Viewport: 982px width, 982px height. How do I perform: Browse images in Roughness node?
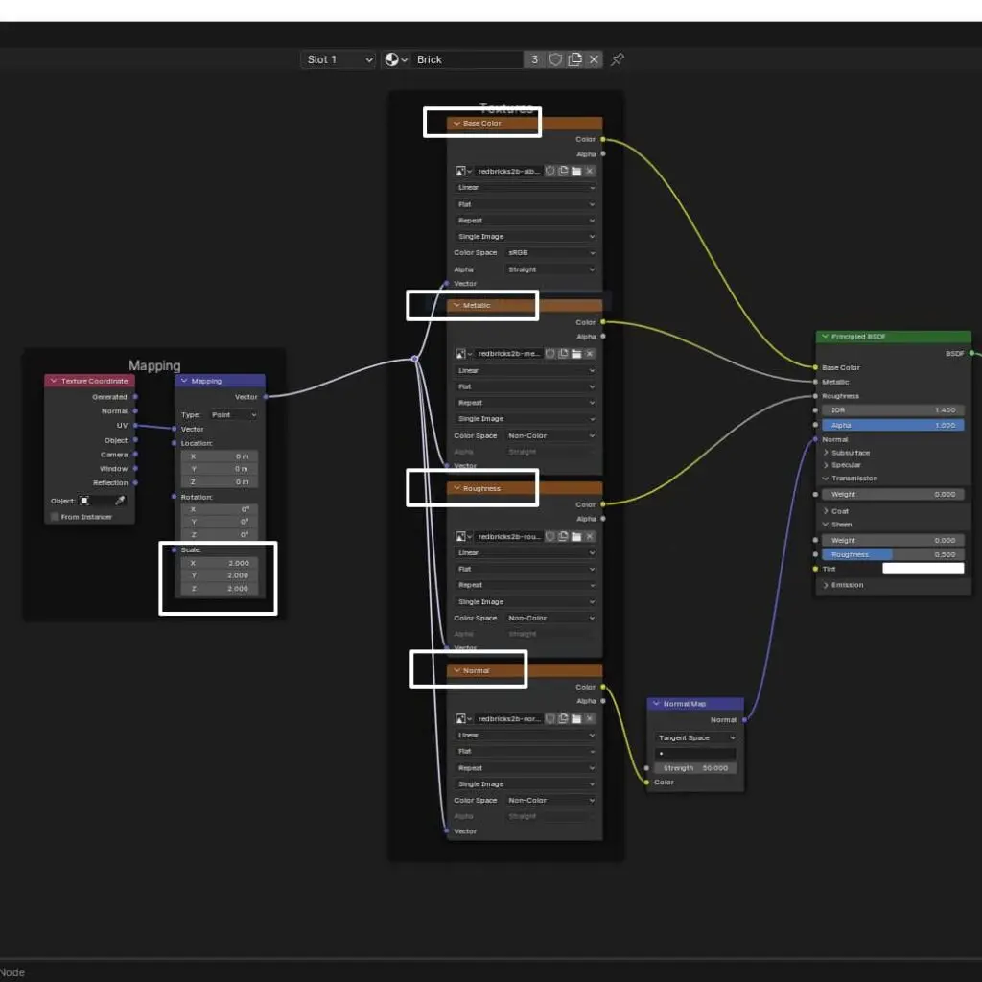coord(463,537)
